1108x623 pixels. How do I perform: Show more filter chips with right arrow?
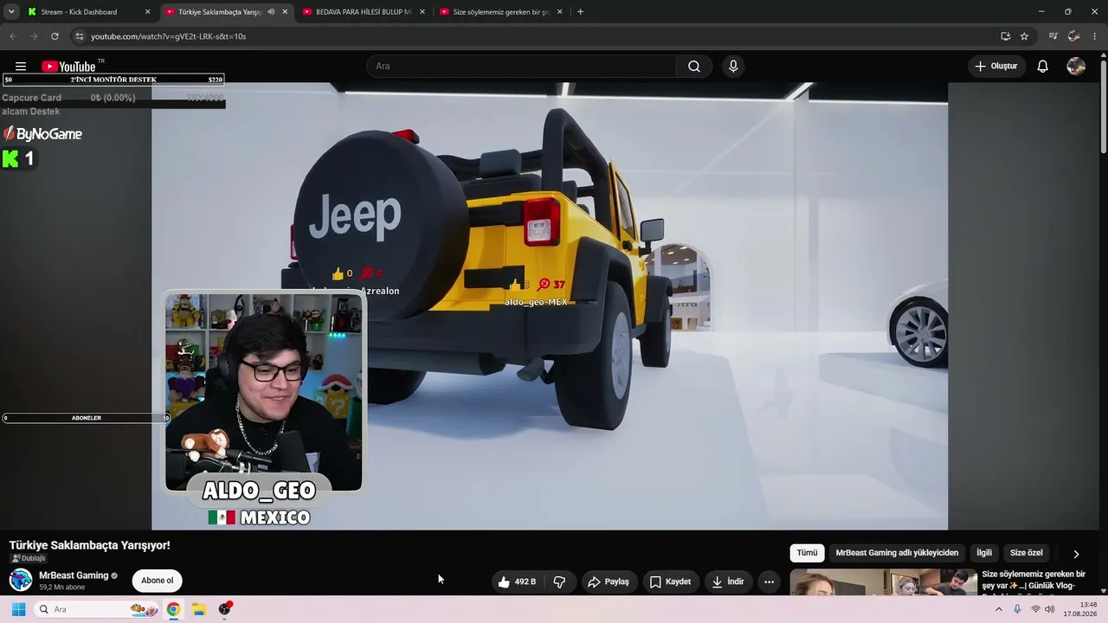[1076, 554]
